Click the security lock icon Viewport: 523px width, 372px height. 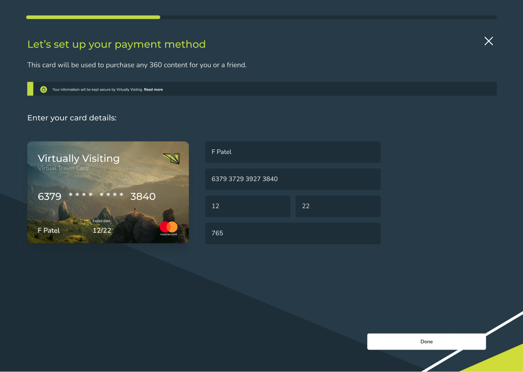pos(44,89)
